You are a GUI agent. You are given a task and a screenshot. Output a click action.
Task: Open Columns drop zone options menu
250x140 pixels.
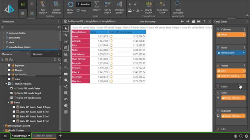coord(245,30)
